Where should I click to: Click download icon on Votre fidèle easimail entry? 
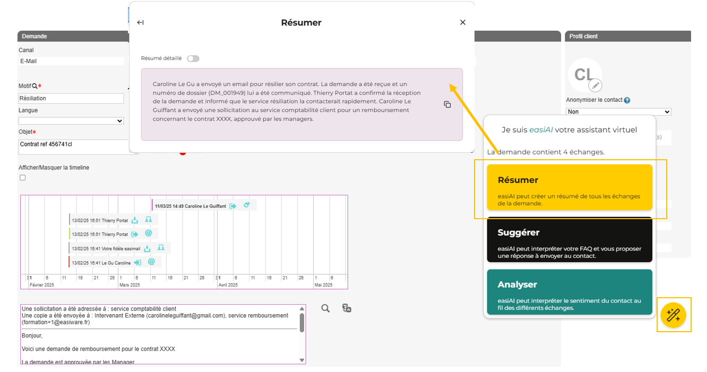pyautogui.click(x=147, y=248)
